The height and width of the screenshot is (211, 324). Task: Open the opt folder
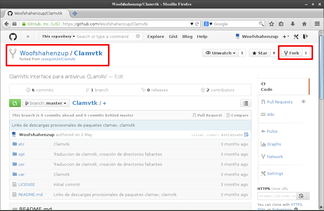(x=21, y=154)
